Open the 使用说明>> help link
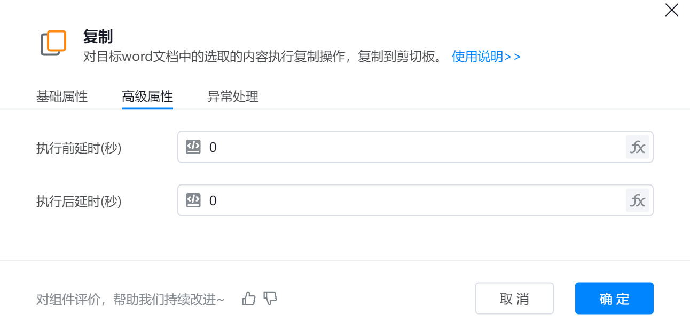The image size is (690, 330). click(x=486, y=57)
